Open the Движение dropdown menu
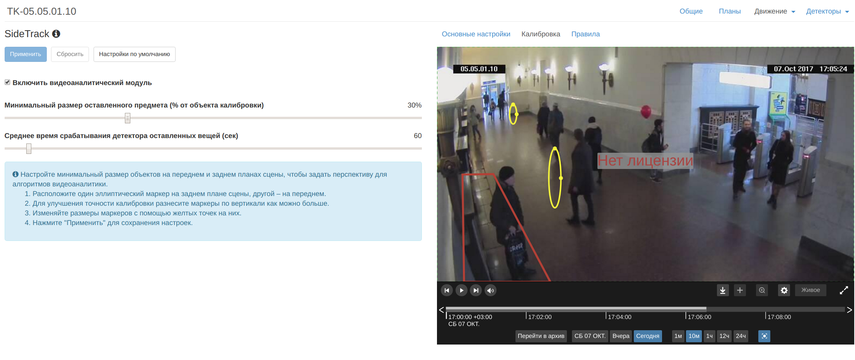This screenshot has width=855, height=360. [775, 11]
